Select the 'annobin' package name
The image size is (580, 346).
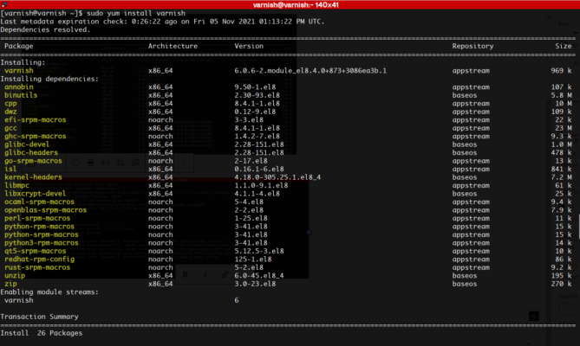(19, 87)
